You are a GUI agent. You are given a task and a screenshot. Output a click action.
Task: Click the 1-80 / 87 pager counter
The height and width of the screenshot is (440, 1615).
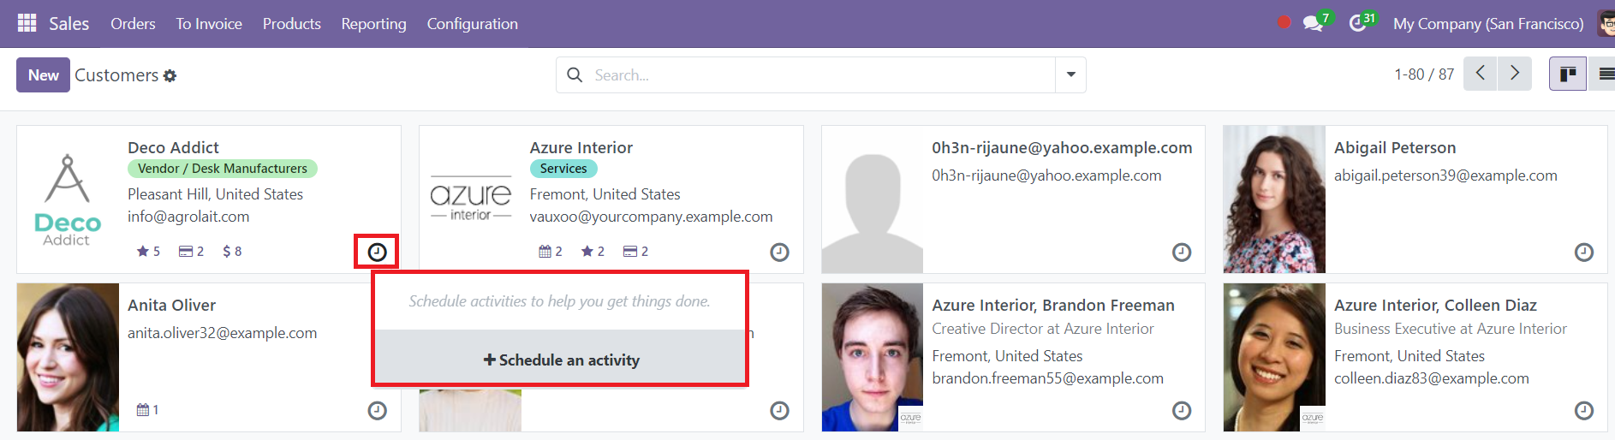coord(1424,74)
